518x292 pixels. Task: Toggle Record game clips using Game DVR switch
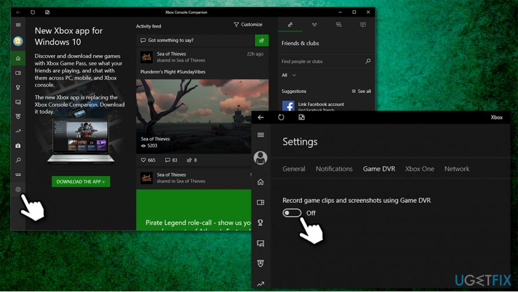(x=292, y=213)
